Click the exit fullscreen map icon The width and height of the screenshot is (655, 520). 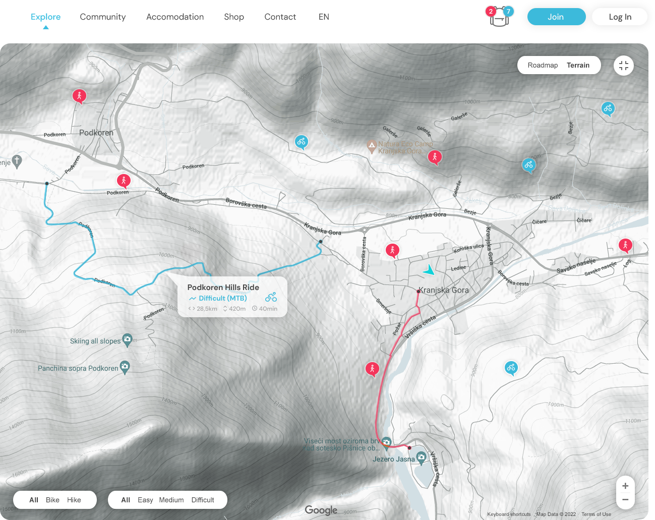click(x=624, y=66)
